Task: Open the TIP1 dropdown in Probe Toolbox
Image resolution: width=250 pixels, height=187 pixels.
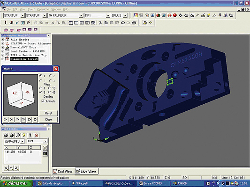Action: point(45,141)
